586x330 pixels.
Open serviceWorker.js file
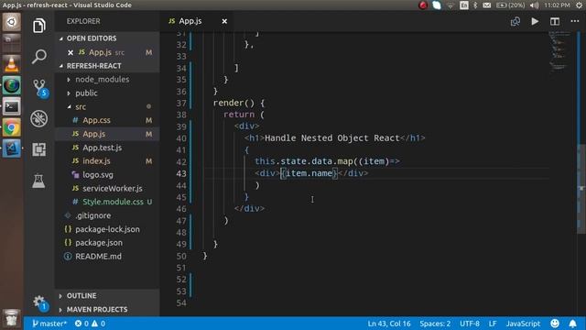coord(107,188)
